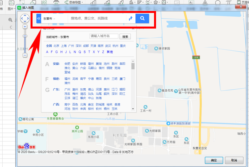Click the 樱花公寓 map marker
The height and width of the screenshot is (167, 249).
point(20,119)
